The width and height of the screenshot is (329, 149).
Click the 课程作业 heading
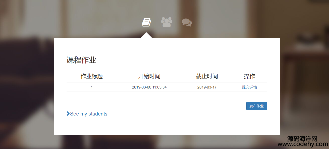[81, 60]
